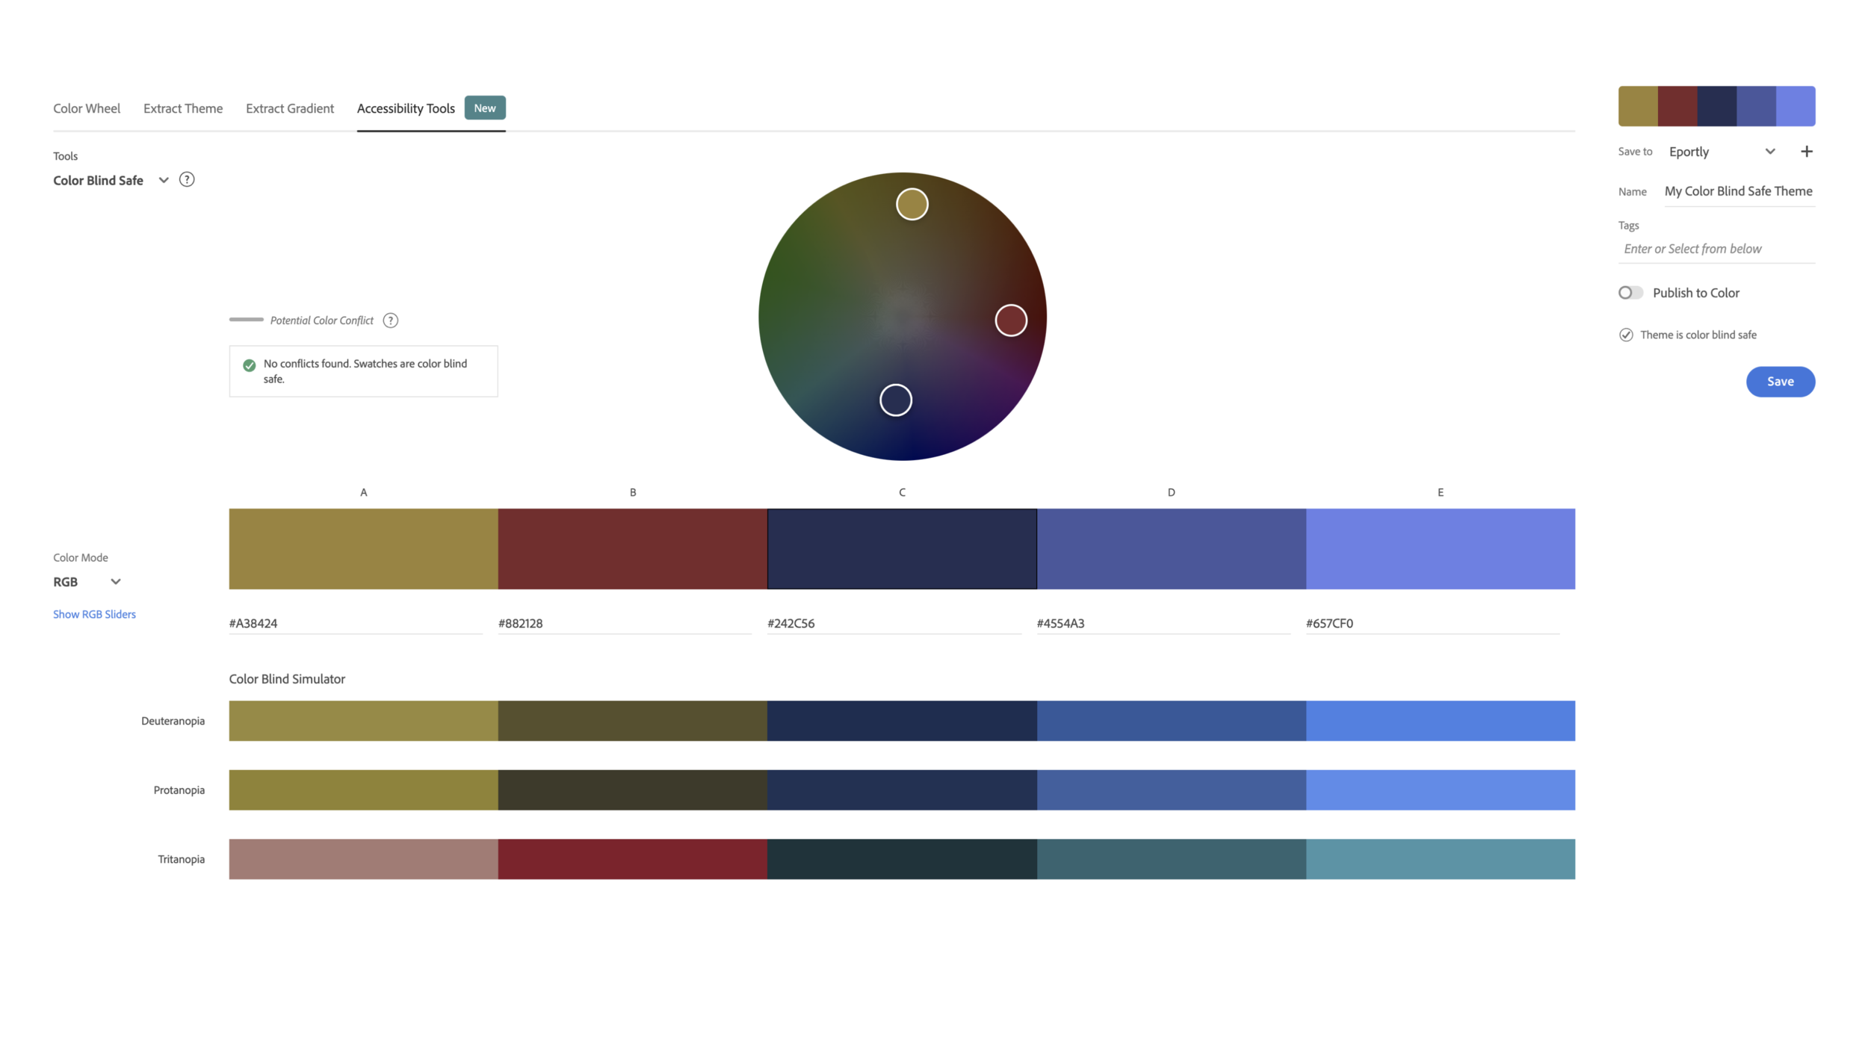Open the Extract Gradient tab

click(289, 108)
